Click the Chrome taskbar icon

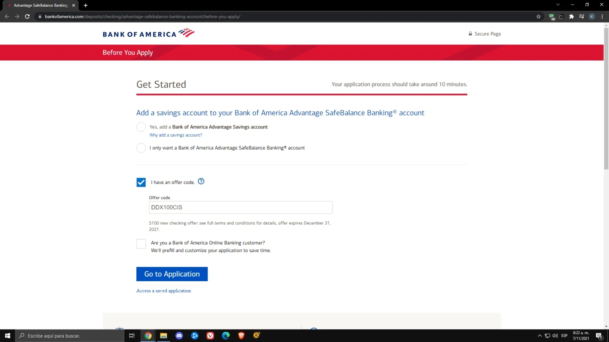pos(148,336)
